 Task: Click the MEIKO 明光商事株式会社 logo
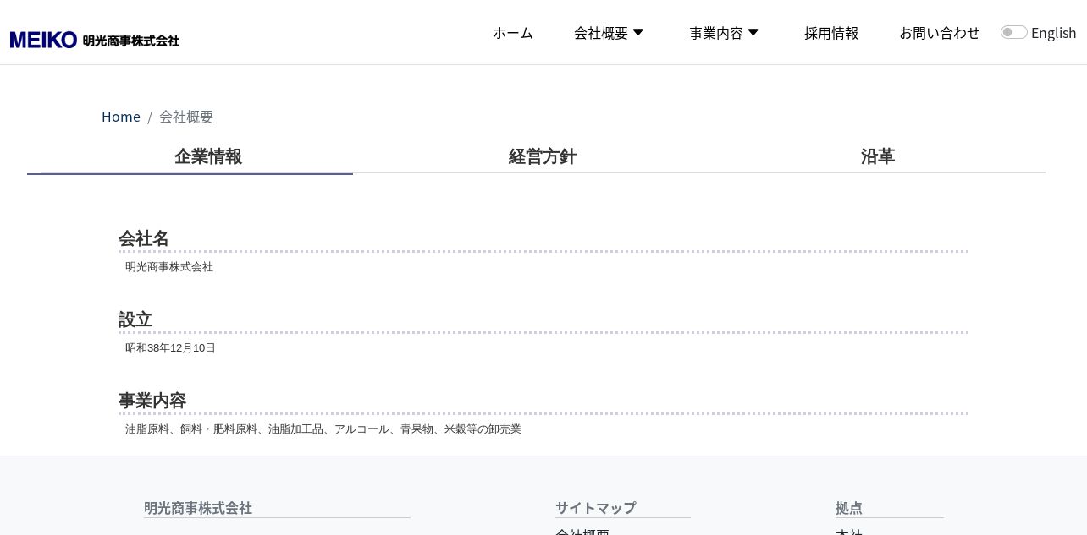(x=95, y=40)
